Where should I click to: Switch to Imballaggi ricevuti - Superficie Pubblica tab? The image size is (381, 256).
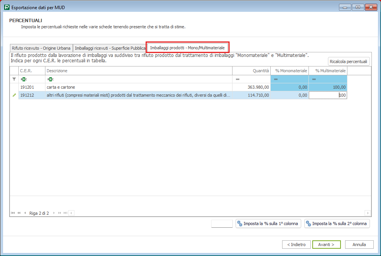(x=110, y=48)
